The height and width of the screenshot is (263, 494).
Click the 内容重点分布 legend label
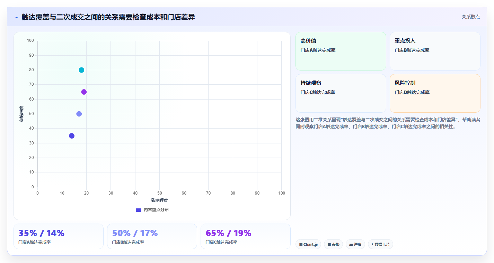pyautogui.click(x=156, y=210)
